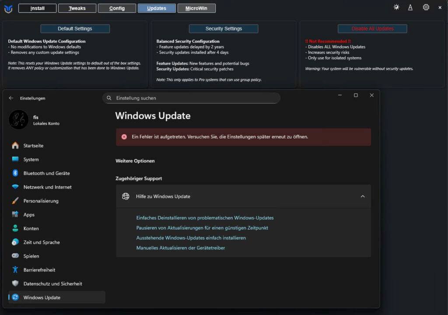Open Bluetooth und Geräte icon
This screenshot has height=315, width=448.
(15, 173)
